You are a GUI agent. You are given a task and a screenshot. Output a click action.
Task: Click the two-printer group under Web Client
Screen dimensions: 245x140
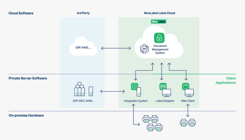pos(188,123)
